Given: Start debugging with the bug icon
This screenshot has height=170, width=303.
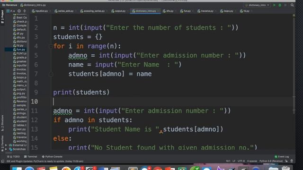Looking at the screenshot, I should 280,5.
